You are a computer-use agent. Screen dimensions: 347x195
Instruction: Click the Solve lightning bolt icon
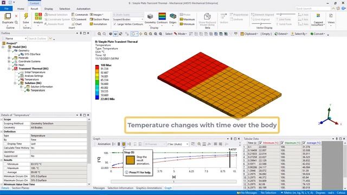[x=26, y=16]
